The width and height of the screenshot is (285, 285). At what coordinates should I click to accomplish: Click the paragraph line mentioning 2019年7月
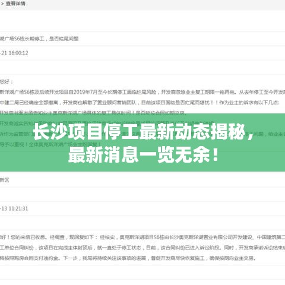coord(142,92)
